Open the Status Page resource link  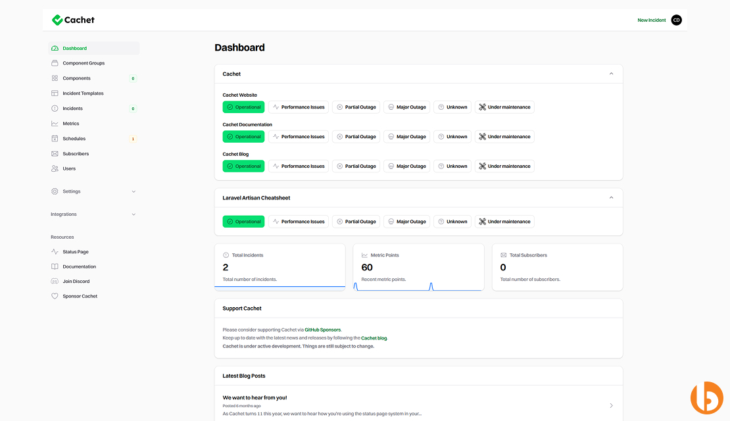click(93, 251)
